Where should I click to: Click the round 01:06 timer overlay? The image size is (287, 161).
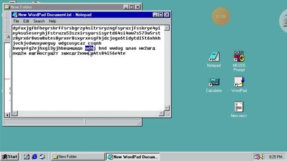click(221, 17)
